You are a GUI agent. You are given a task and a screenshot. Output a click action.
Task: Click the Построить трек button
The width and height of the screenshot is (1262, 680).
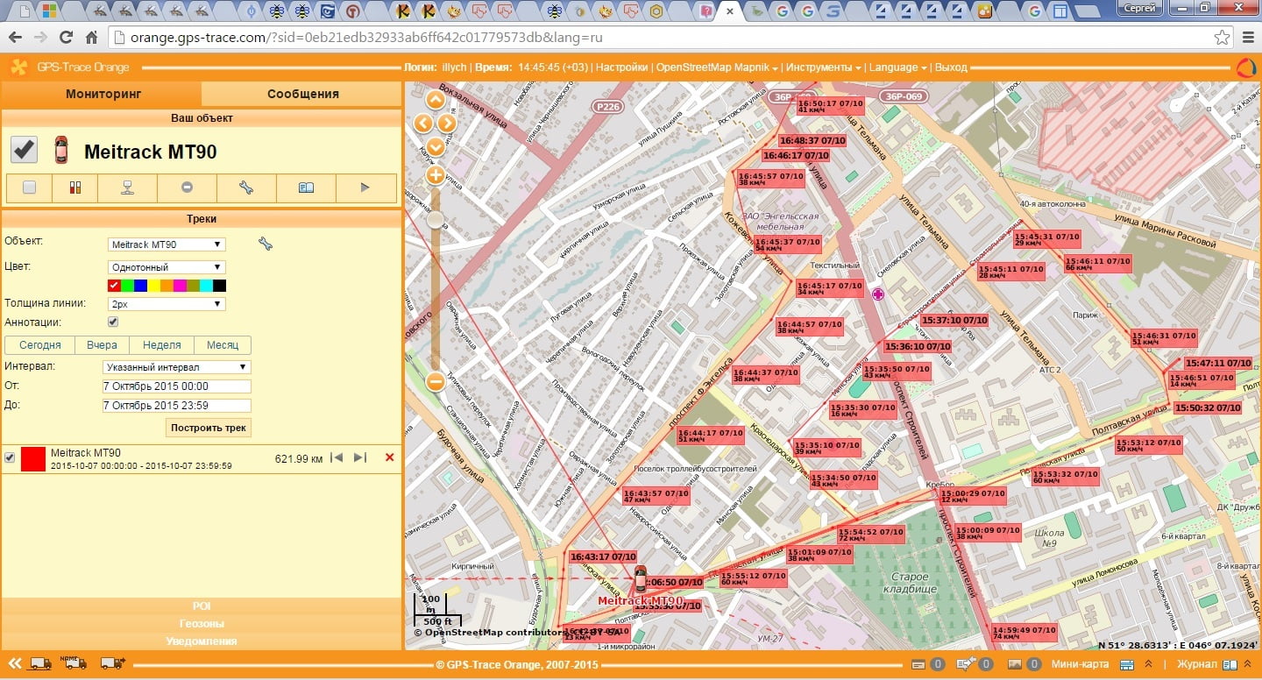209,428
